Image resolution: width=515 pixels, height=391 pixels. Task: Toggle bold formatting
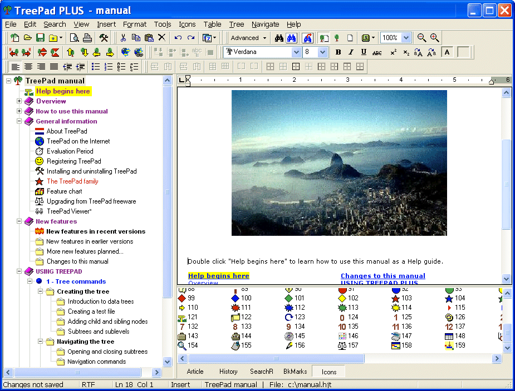pos(338,52)
